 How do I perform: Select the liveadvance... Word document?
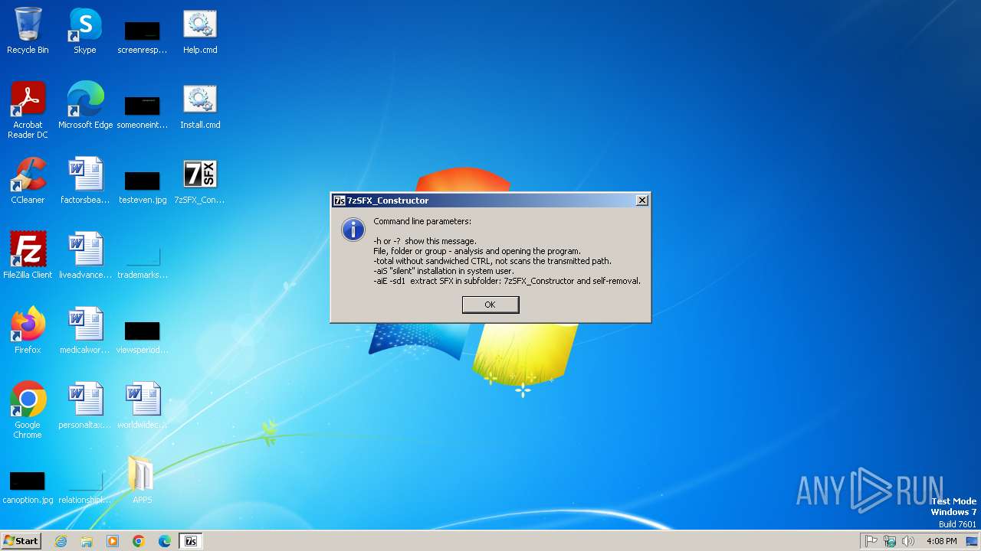tap(85, 256)
